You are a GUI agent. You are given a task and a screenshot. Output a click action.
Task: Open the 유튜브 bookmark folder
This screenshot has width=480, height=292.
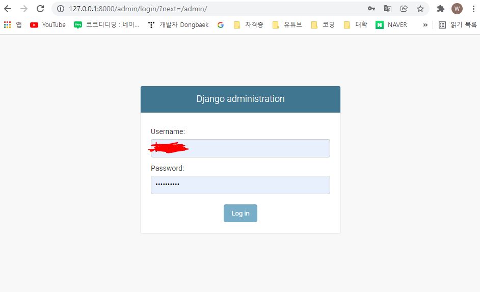pyautogui.click(x=287, y=25)
